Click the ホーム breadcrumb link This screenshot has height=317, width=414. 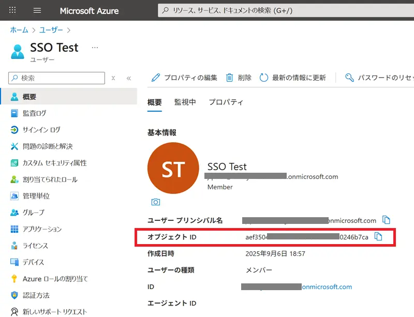pyautogui.click(x=19, y=30)
